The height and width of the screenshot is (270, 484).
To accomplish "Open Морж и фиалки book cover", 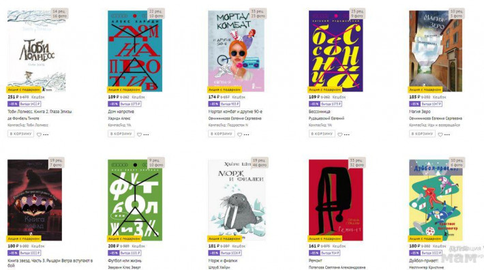I will click(x=237, y=200).
